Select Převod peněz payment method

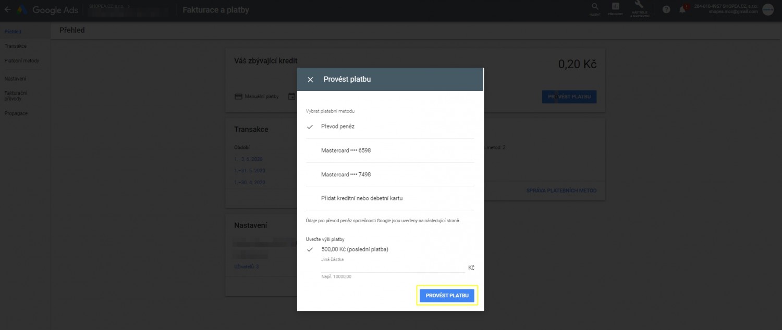click(389, 126)
